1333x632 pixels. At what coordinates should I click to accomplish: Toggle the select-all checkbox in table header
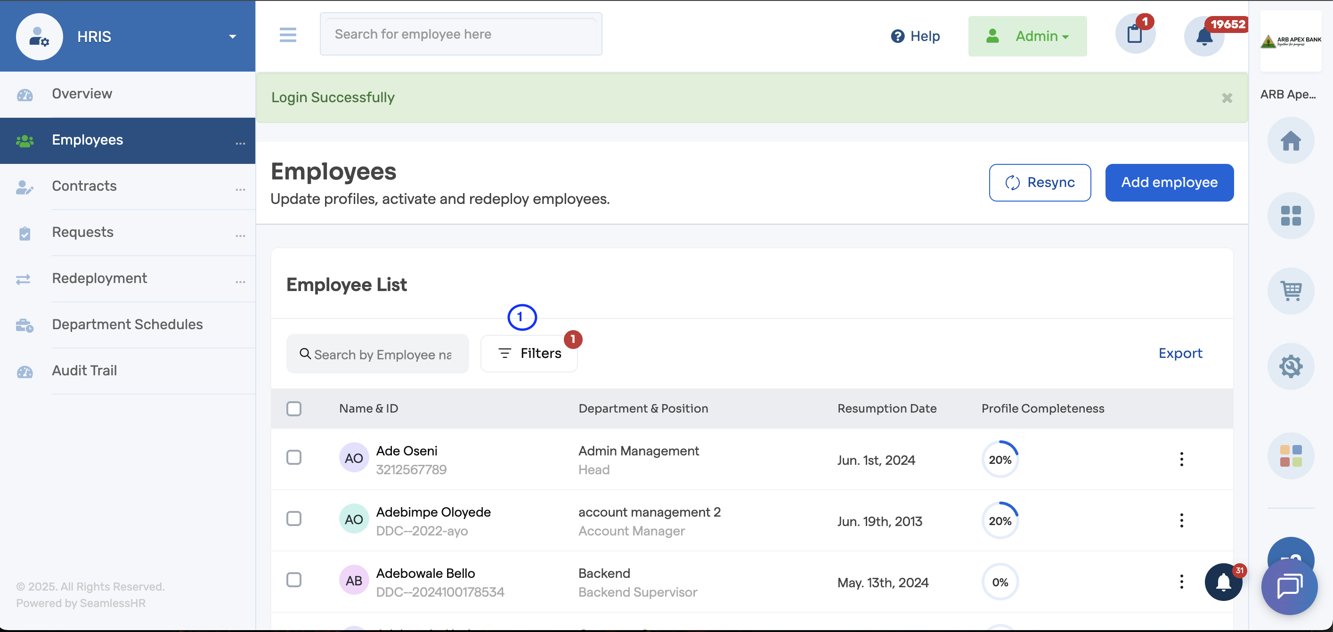(x=294, y=409)
